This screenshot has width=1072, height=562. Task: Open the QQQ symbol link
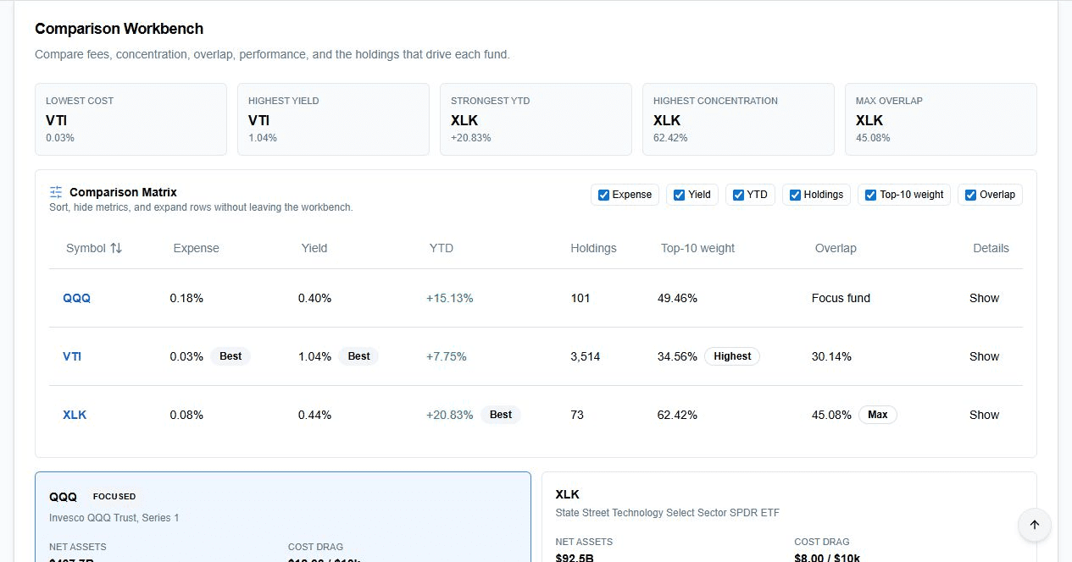point(76,298)
